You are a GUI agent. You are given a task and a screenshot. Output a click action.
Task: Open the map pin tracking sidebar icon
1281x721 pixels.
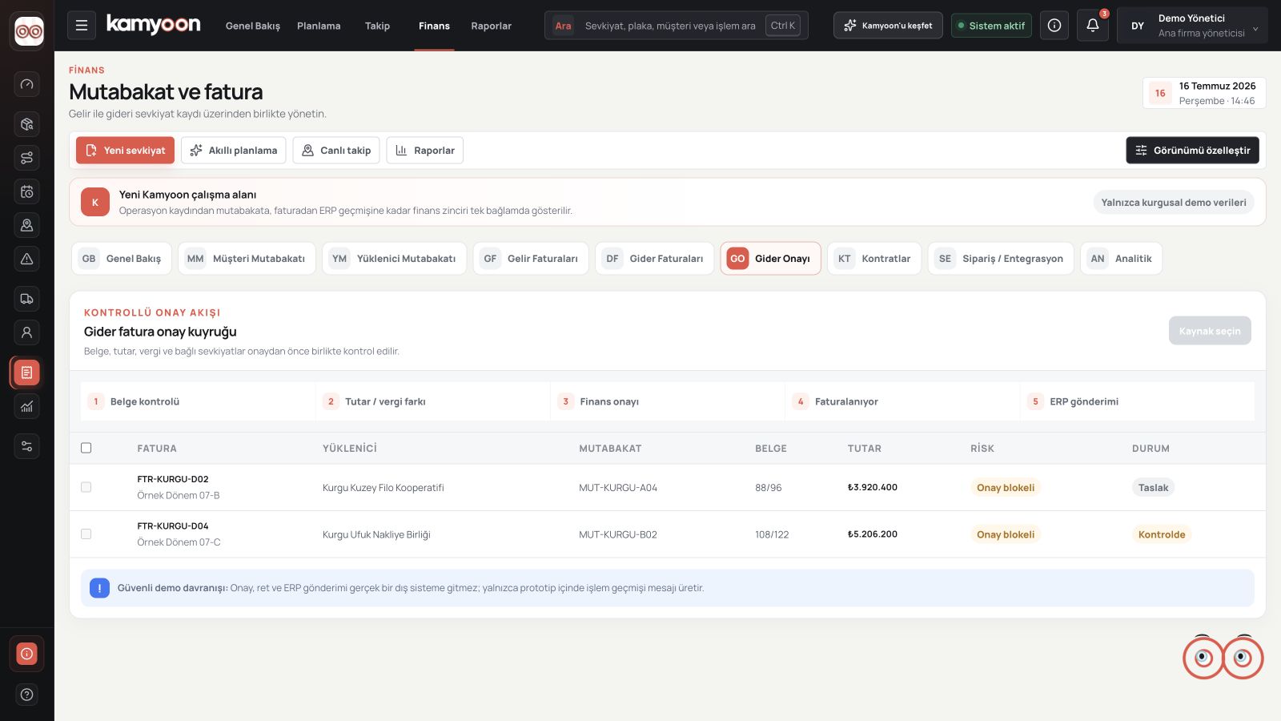coord(26,225)
